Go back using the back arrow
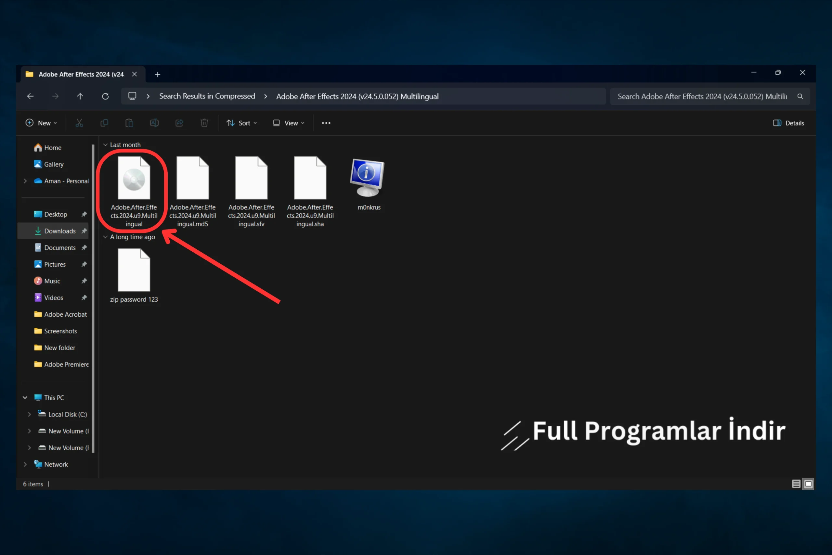832x555 pixels. pyautogui.click(x=31, y=96)
